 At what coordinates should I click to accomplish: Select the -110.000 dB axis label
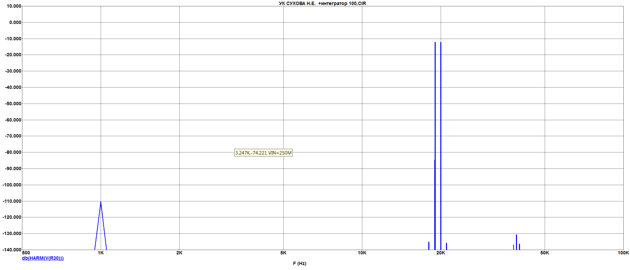pyautogui.click(x=12, y=201)
